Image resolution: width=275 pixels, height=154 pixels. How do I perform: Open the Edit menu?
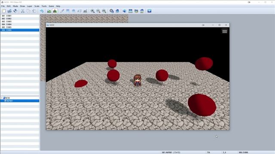click(9, 6)
